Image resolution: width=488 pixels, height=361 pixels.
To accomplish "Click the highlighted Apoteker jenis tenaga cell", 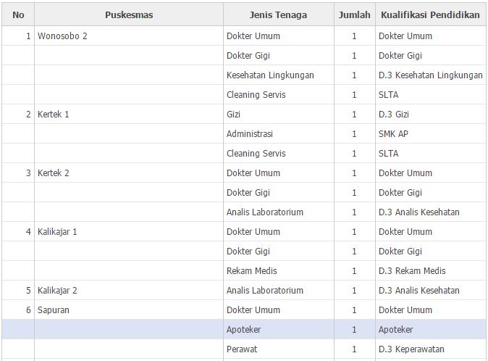I will pos(244,330).
